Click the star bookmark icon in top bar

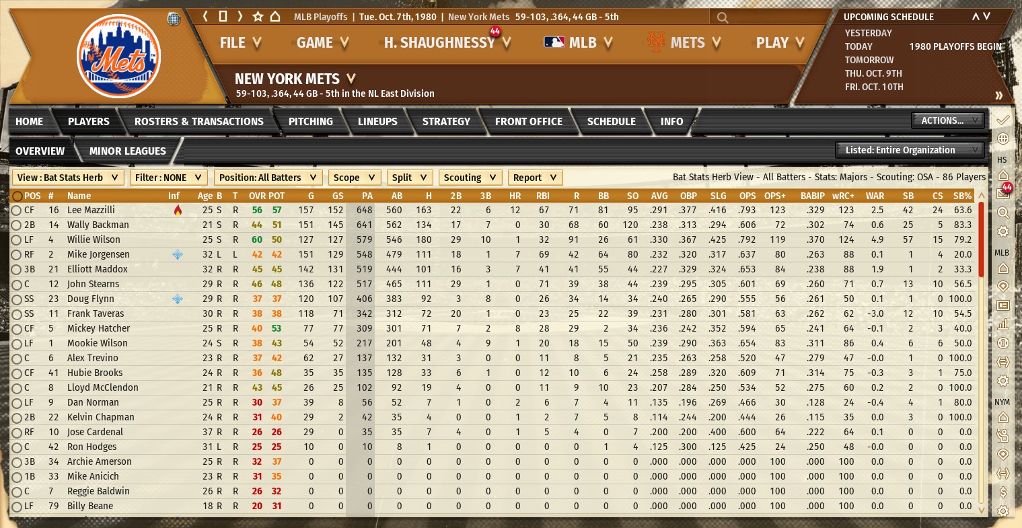[x=258, y=17]
